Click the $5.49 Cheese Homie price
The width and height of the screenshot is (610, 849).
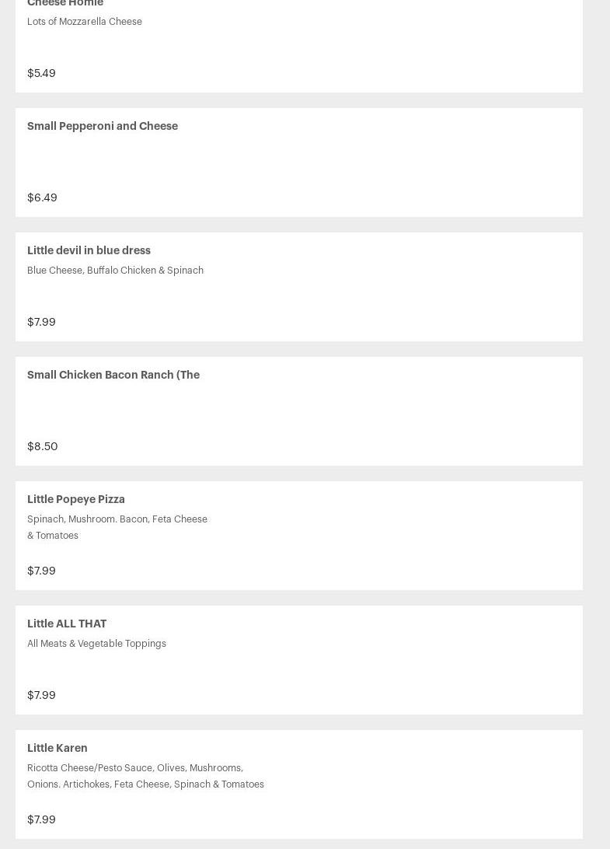click(41, 73)
